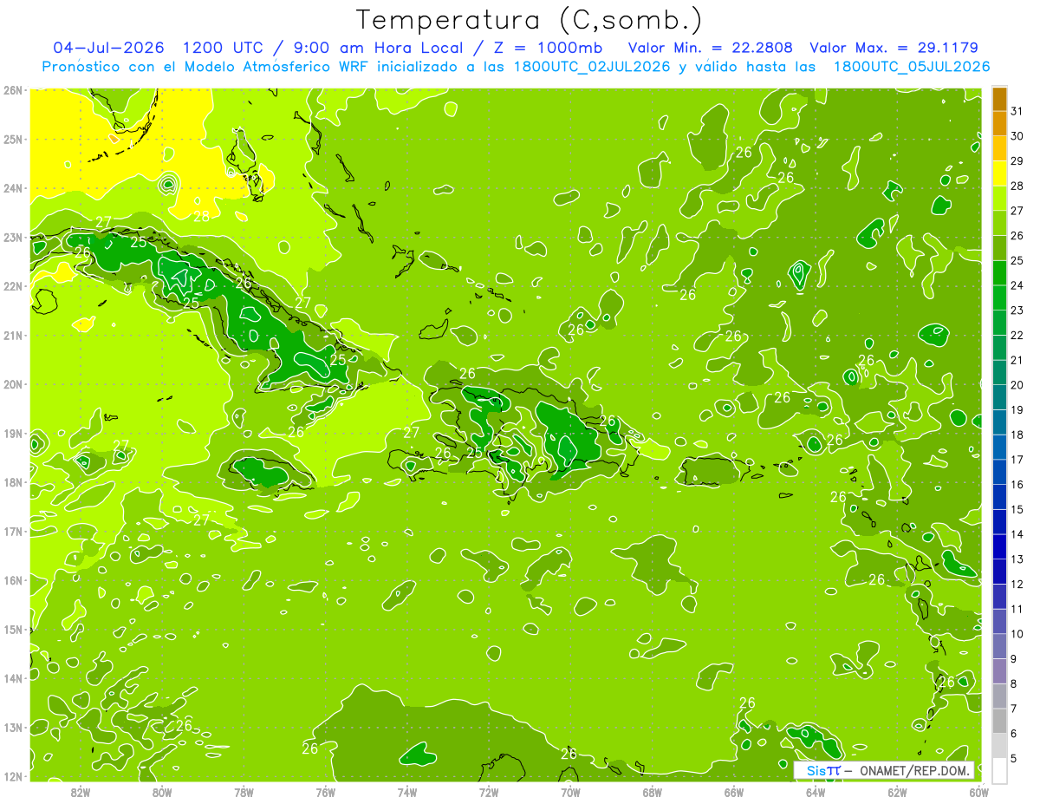Click the white legend swatch below 5
Image resolution: width=1040 pixels, height=804 pixels.
(1000, 770)
